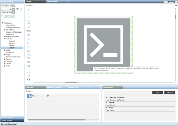This screenshot has width=178, height=126.
Task: Click the zoom out magnifier icon
Action: click(29, 27)
